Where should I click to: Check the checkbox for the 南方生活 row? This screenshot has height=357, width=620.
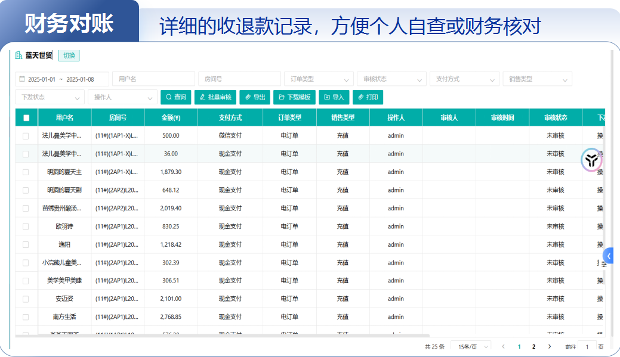[26, 317]
